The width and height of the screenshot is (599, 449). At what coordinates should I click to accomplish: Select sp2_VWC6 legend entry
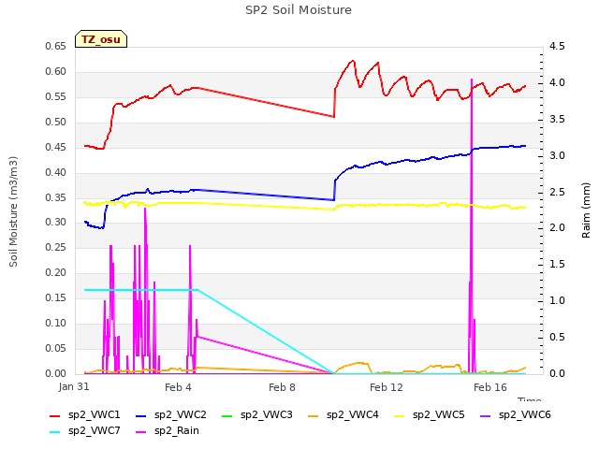point(516,415)
